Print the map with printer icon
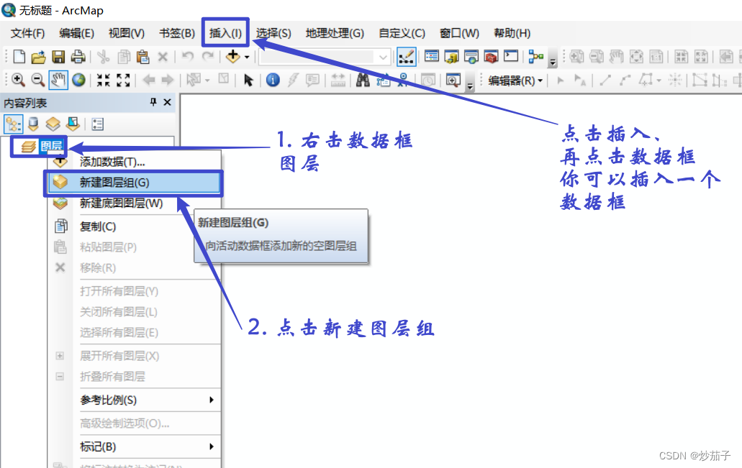This screenshot has width=742, height=468. pyautogui.click(x=78, y=58)
